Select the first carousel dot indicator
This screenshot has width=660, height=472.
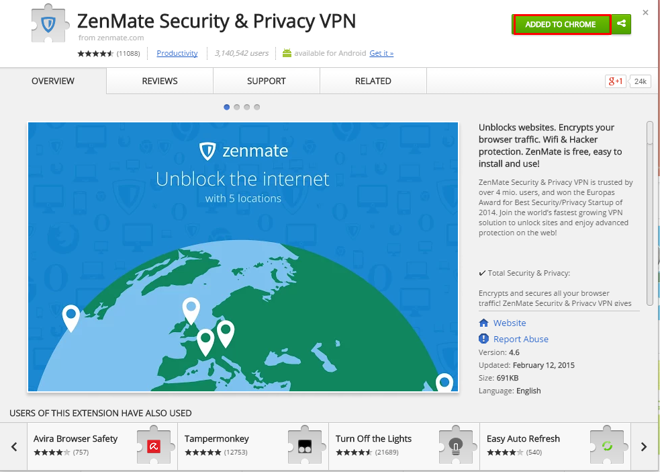tap(226, 107)
